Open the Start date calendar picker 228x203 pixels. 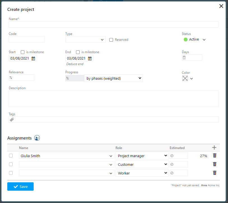tap(33, 58)
